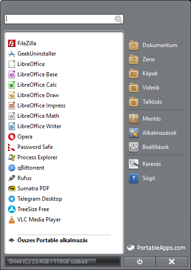This screenshot has width=191, height=270.
Task: Click the Mentés backup box icon
Action: 134,119
